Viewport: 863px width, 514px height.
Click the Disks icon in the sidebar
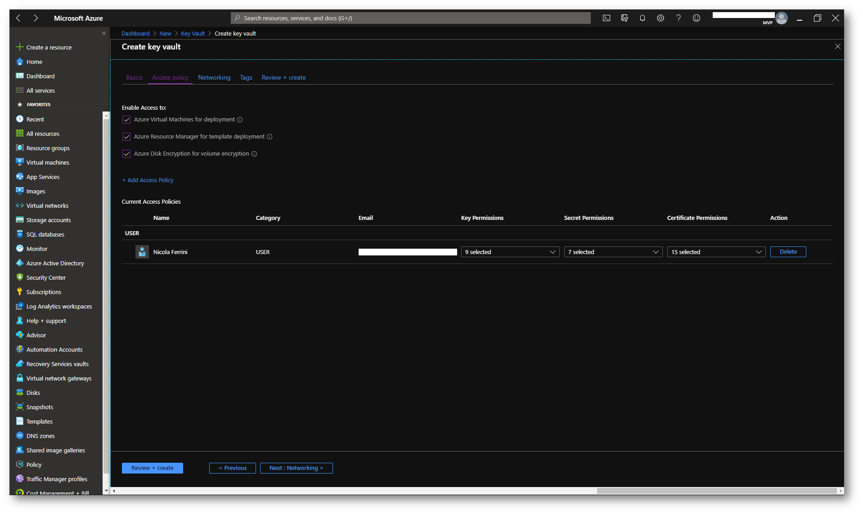(x=20, y=393)
